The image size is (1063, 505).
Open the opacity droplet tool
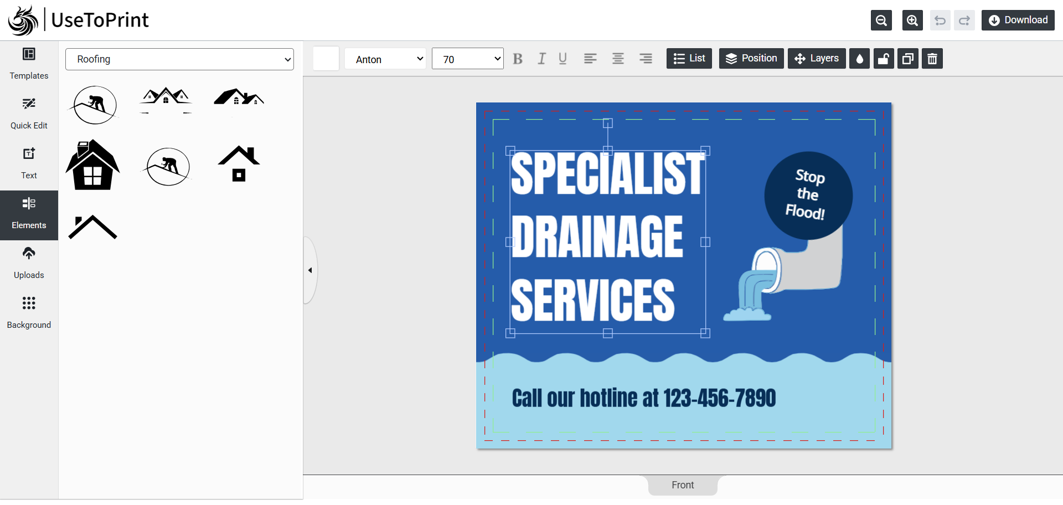point(859,59)
